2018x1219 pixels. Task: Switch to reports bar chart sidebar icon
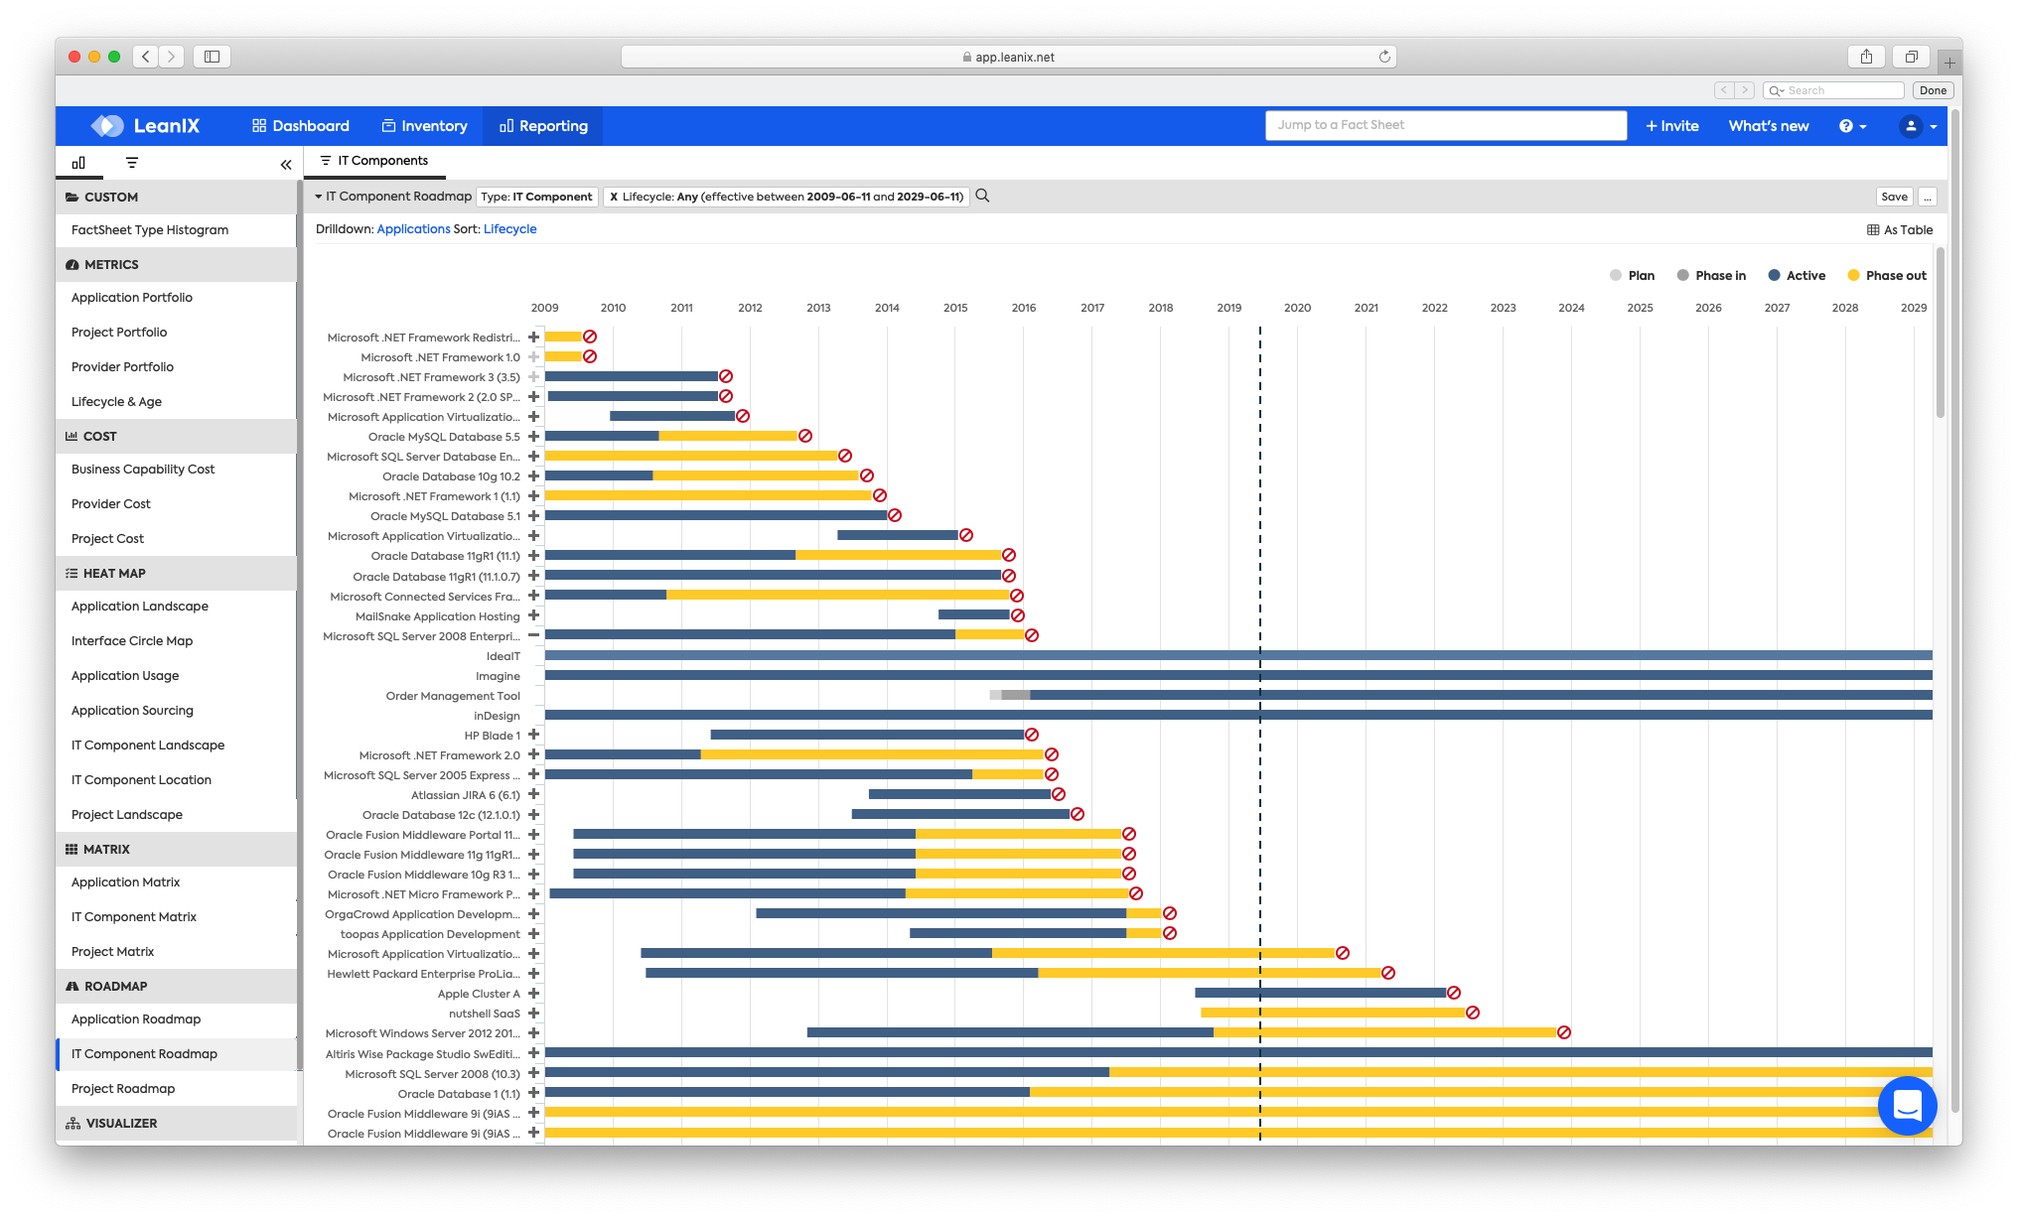pos(78,163)
